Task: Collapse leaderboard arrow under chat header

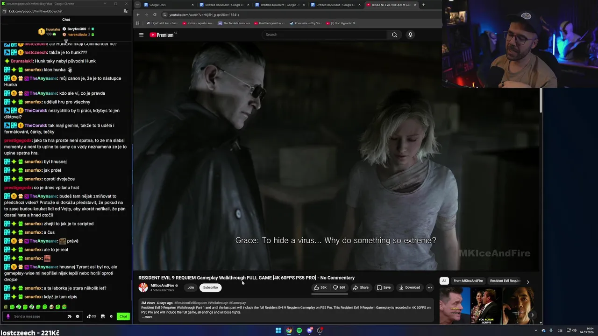Action: tap(66, 41)
